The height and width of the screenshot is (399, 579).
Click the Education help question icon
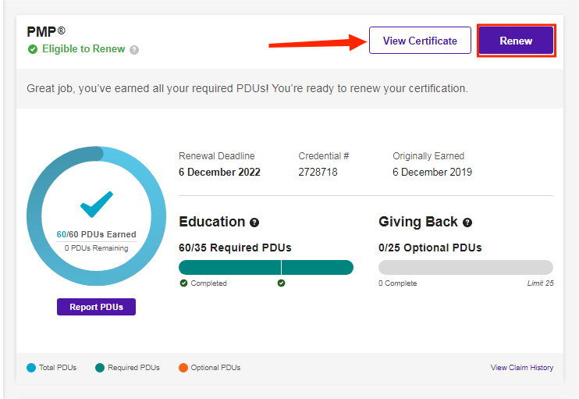click(x=254, y=223)
